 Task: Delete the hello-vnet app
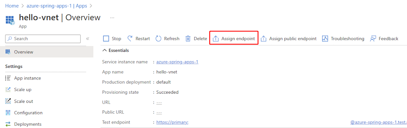(x=196, y=39)
